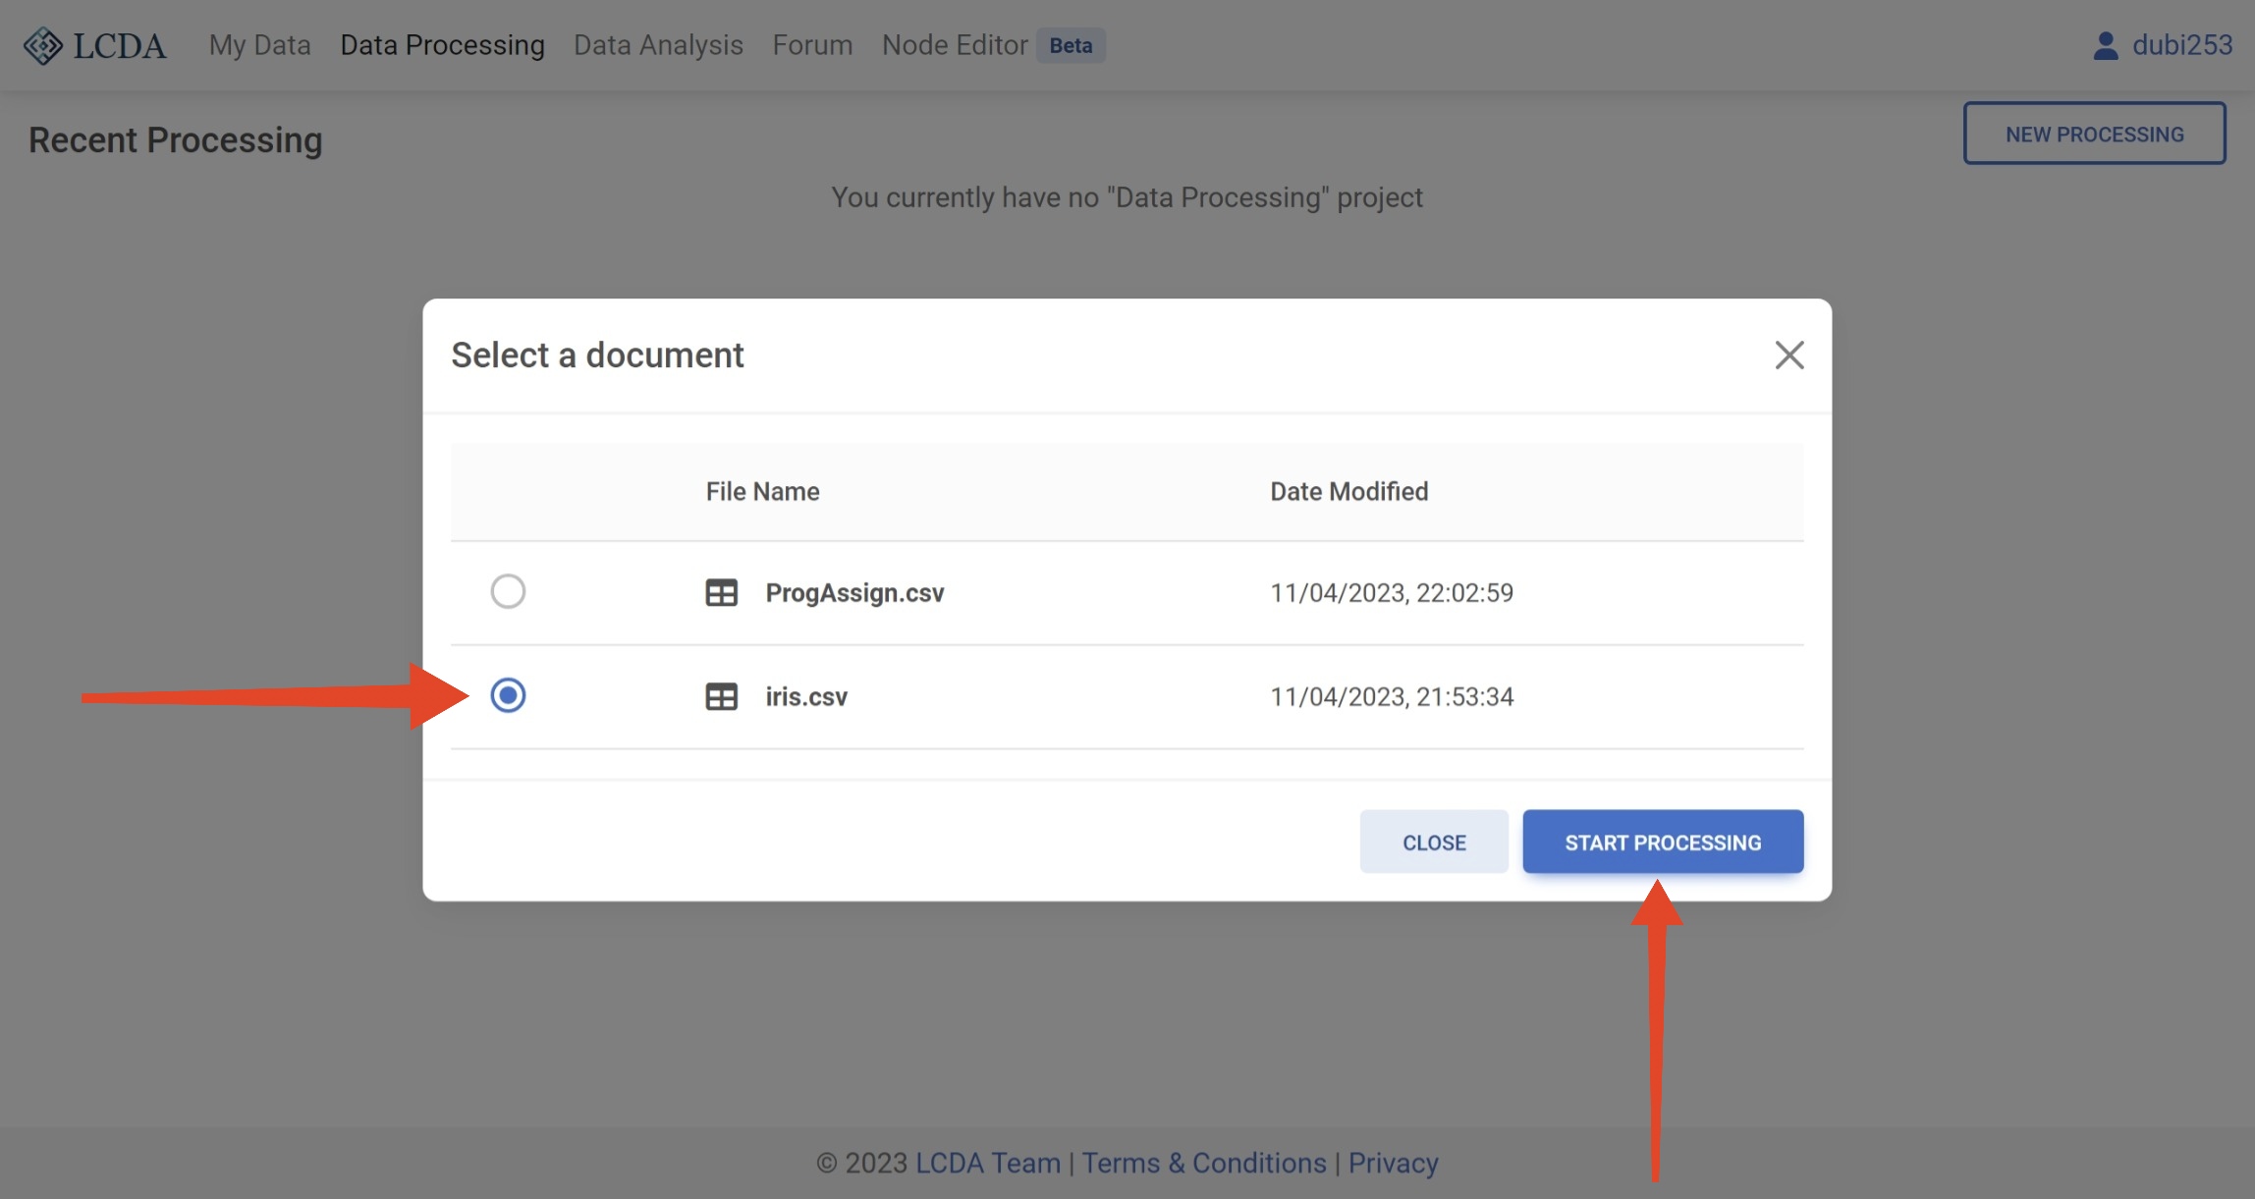Screen dimensions: 2255x1199
Task: Click the Beta badge
Action: tap(1070, 45)
